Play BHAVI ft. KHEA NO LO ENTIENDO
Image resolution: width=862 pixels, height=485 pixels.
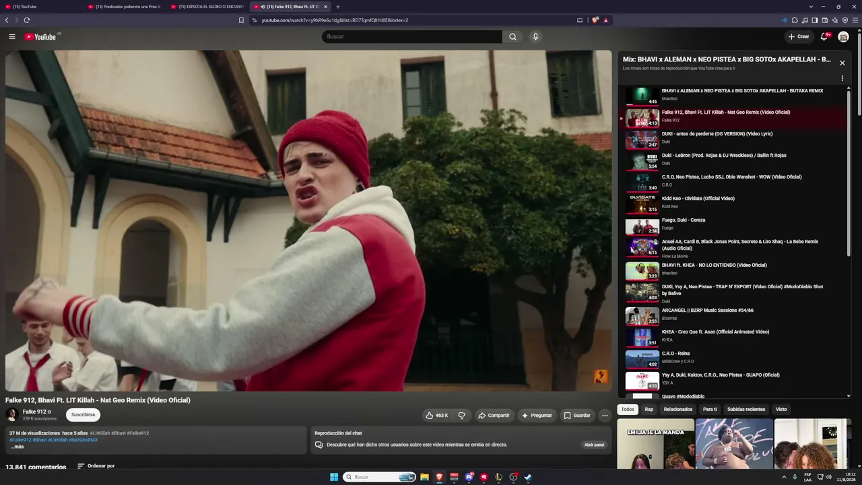(x=733, y=271)
